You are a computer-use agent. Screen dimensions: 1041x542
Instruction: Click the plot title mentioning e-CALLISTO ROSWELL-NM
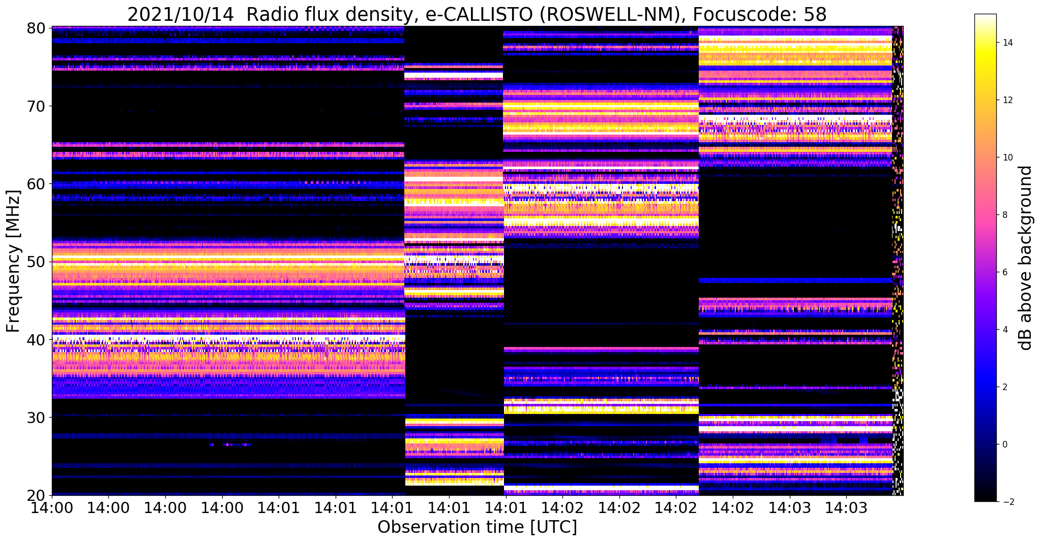pos(477,14)
